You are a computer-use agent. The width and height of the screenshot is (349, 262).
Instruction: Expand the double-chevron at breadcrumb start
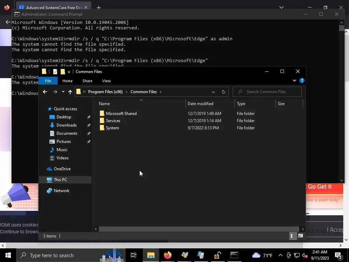(84, 92)
